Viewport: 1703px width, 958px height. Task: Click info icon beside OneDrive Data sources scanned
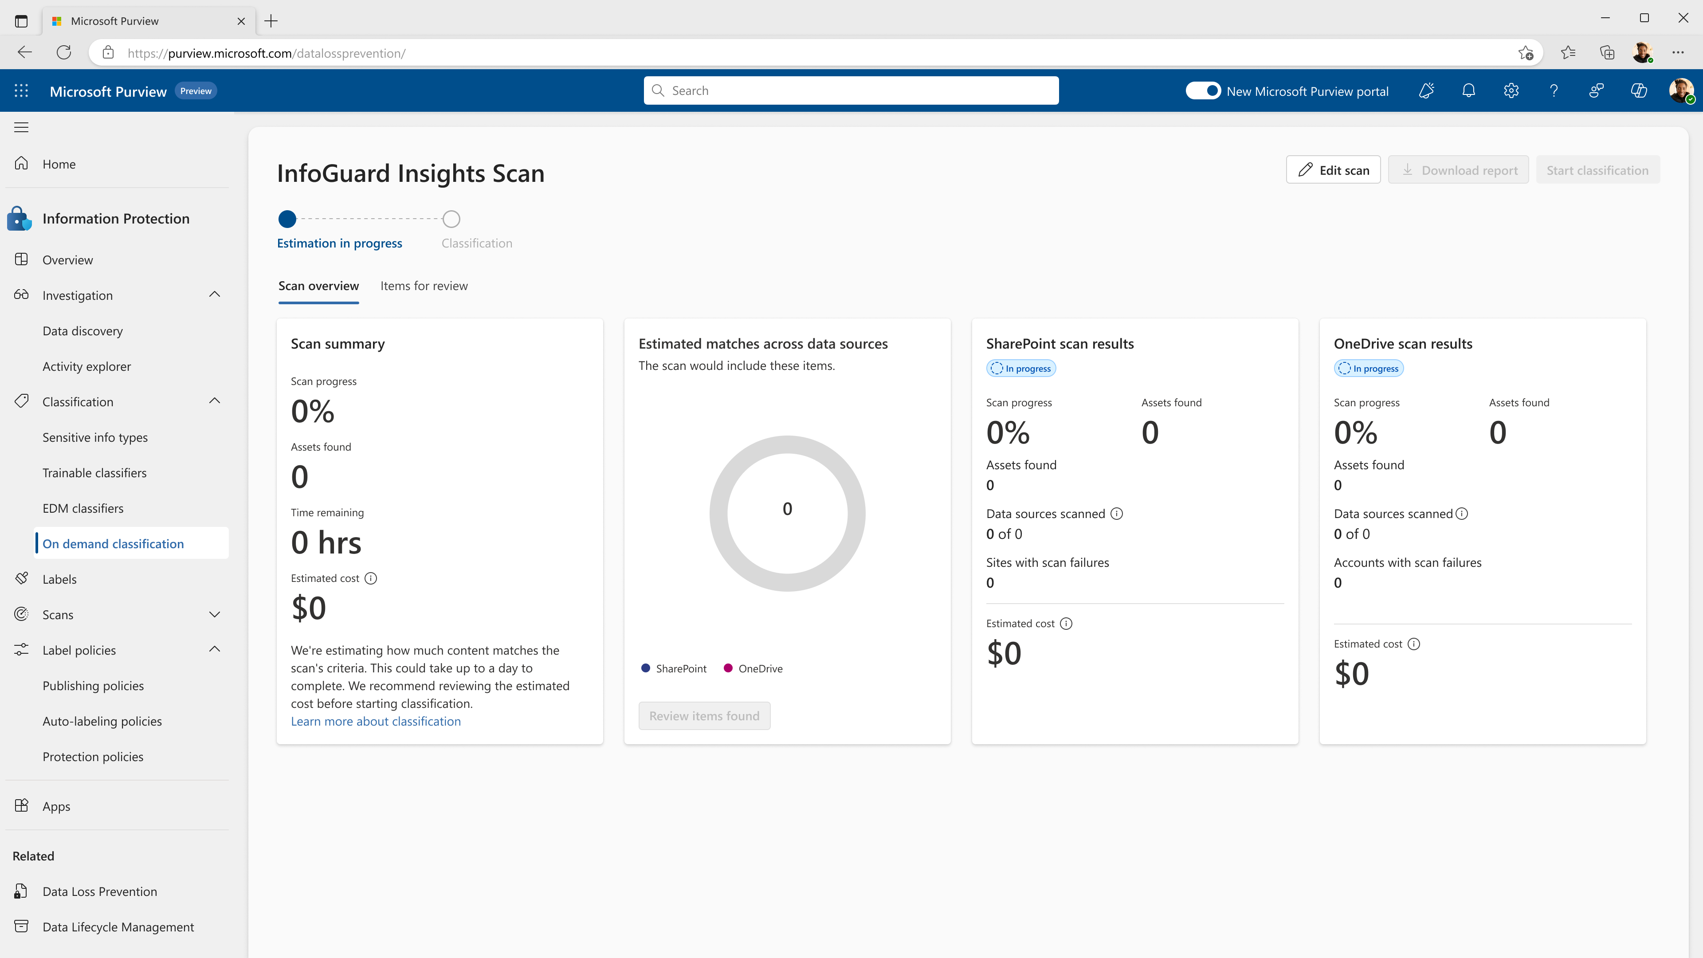point(1462,514)
